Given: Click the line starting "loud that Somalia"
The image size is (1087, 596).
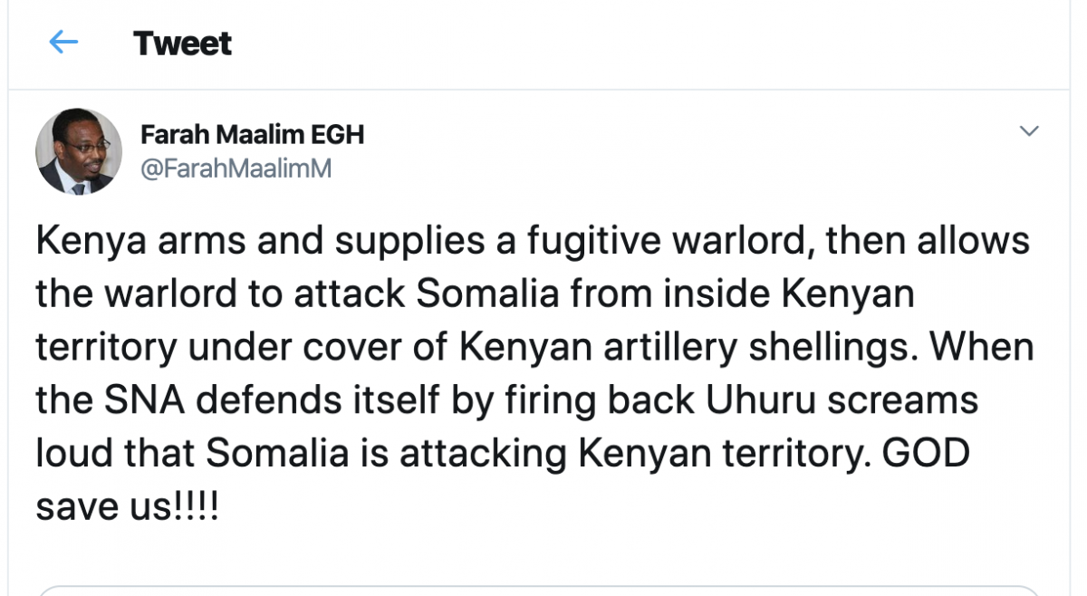Looking at the screenshot, I should coord(503,454).
